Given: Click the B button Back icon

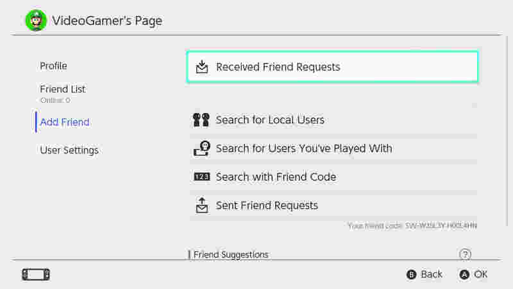Looking at the screenshot, I should coord(411,275).
